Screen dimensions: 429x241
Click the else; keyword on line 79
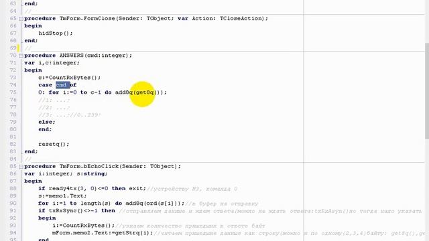47,122
